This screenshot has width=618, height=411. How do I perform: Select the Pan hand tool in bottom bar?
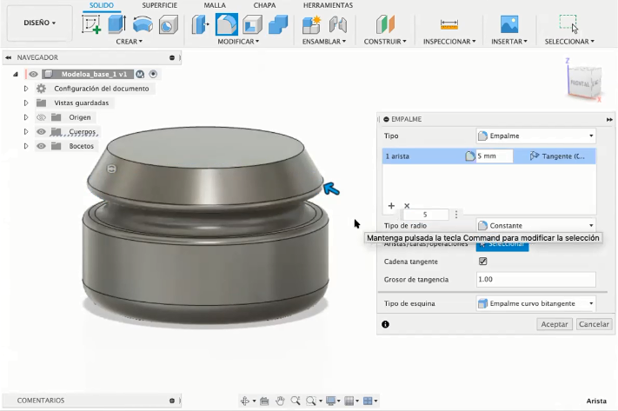coord(281,401)
